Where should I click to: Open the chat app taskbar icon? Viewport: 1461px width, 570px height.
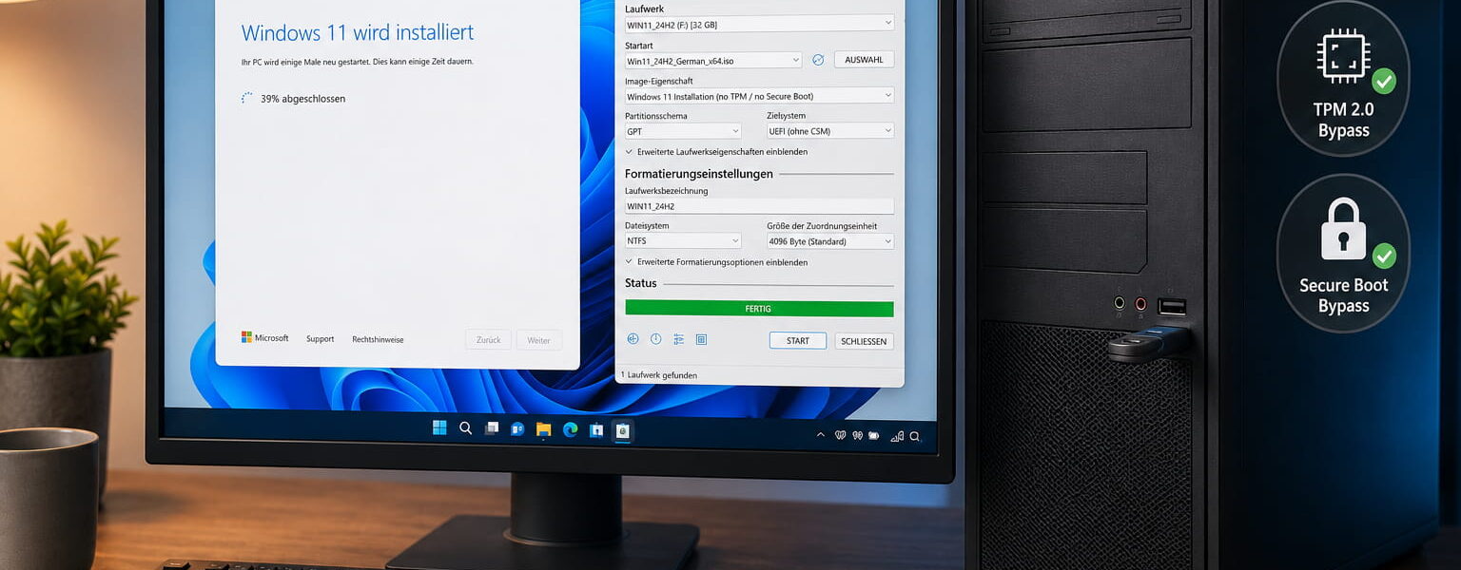tap(517, 429)
